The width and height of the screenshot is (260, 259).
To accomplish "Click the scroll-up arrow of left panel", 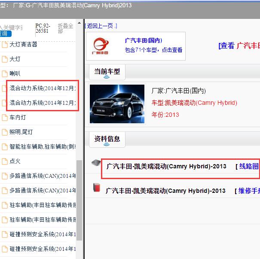I will point(79,23).
